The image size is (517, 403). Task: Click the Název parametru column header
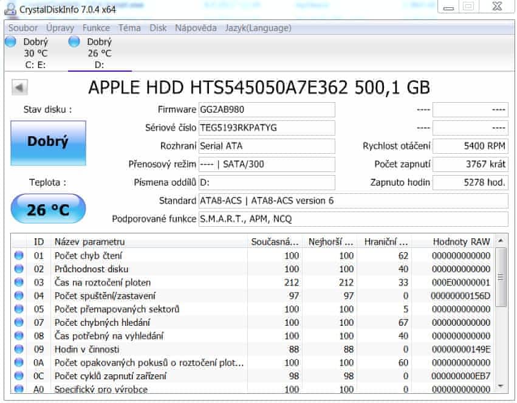149,242
